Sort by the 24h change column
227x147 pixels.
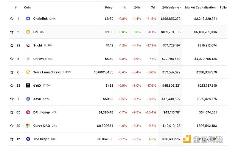point(137,8)
